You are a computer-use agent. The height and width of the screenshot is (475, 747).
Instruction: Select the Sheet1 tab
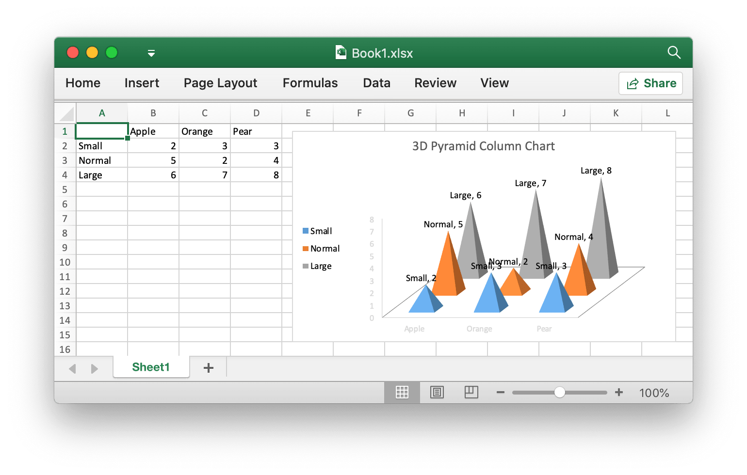(151, 367)
